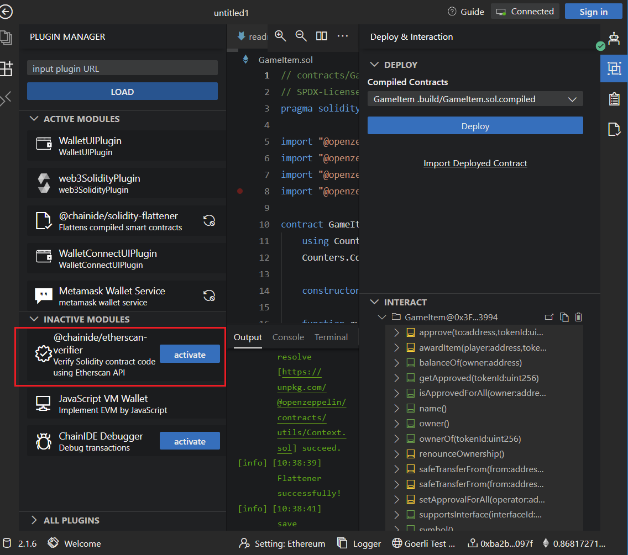Deactivate the solidity-flattener plugin

[209, 221]
